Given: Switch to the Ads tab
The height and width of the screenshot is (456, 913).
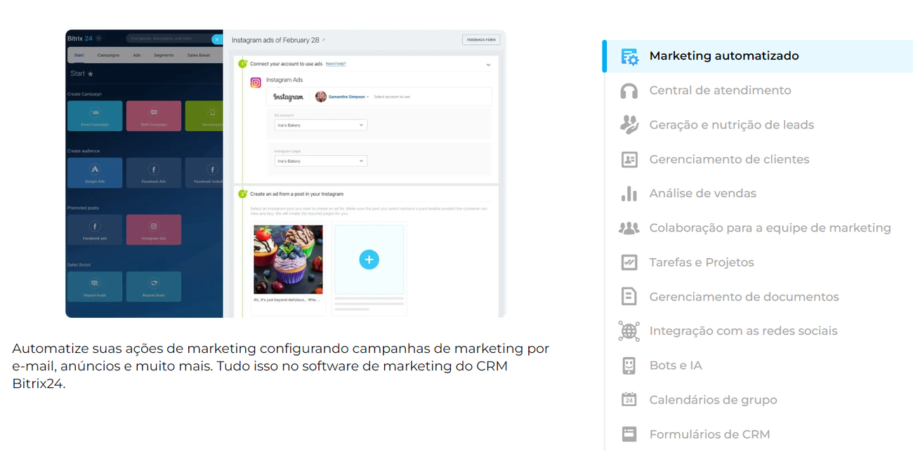Looking at the screenshot, I should (x=137, y=55).
